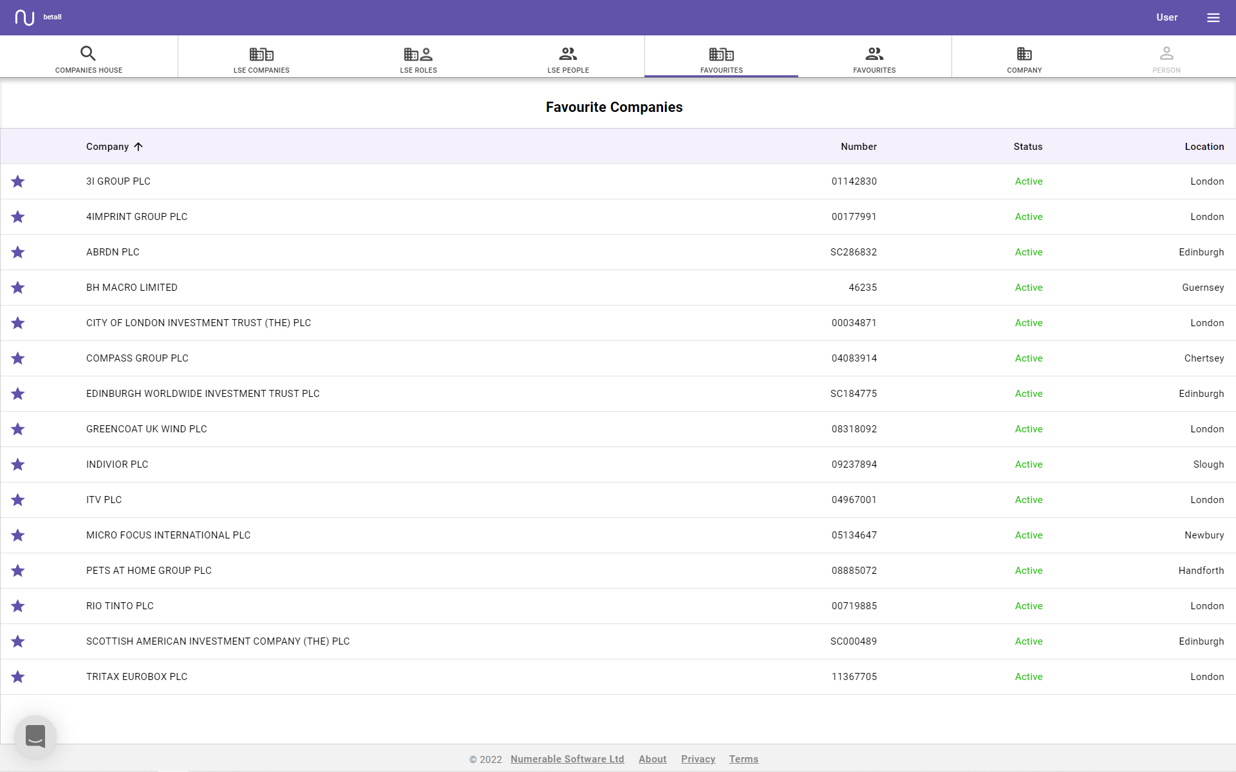
Task: Open the 4IMPRINT GROUP PLC row
Action: pyautogui.click(x=618, y=217)
